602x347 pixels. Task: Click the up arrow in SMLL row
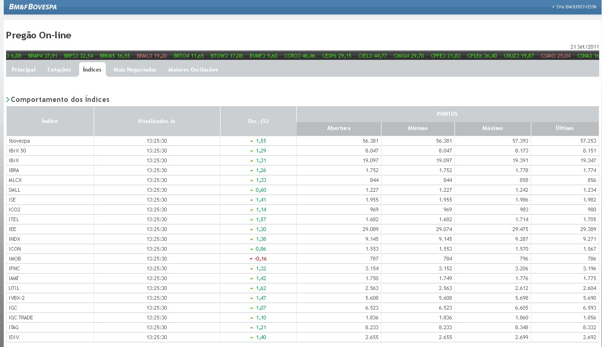click(x=251, y=190)
